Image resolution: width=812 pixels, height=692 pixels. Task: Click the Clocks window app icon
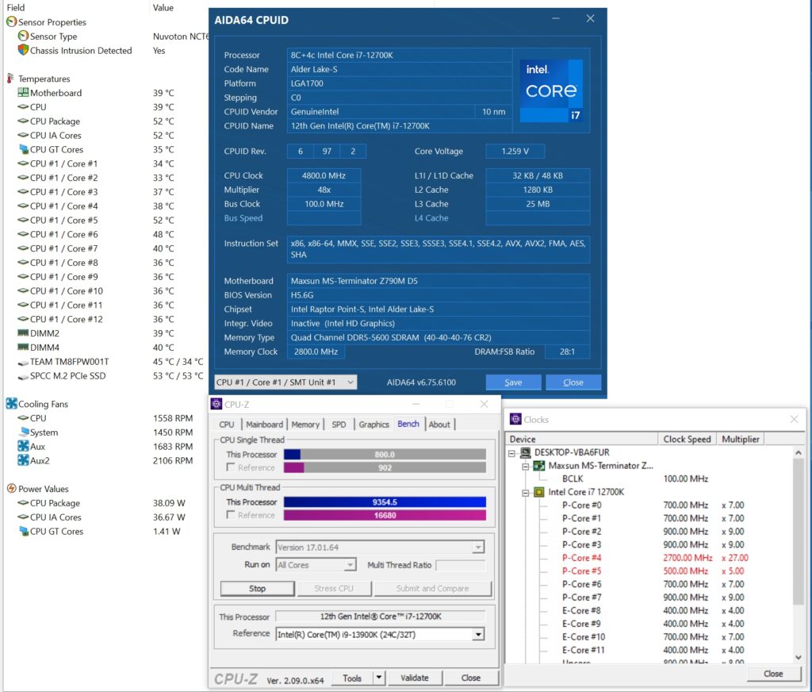tap(515, 419)
